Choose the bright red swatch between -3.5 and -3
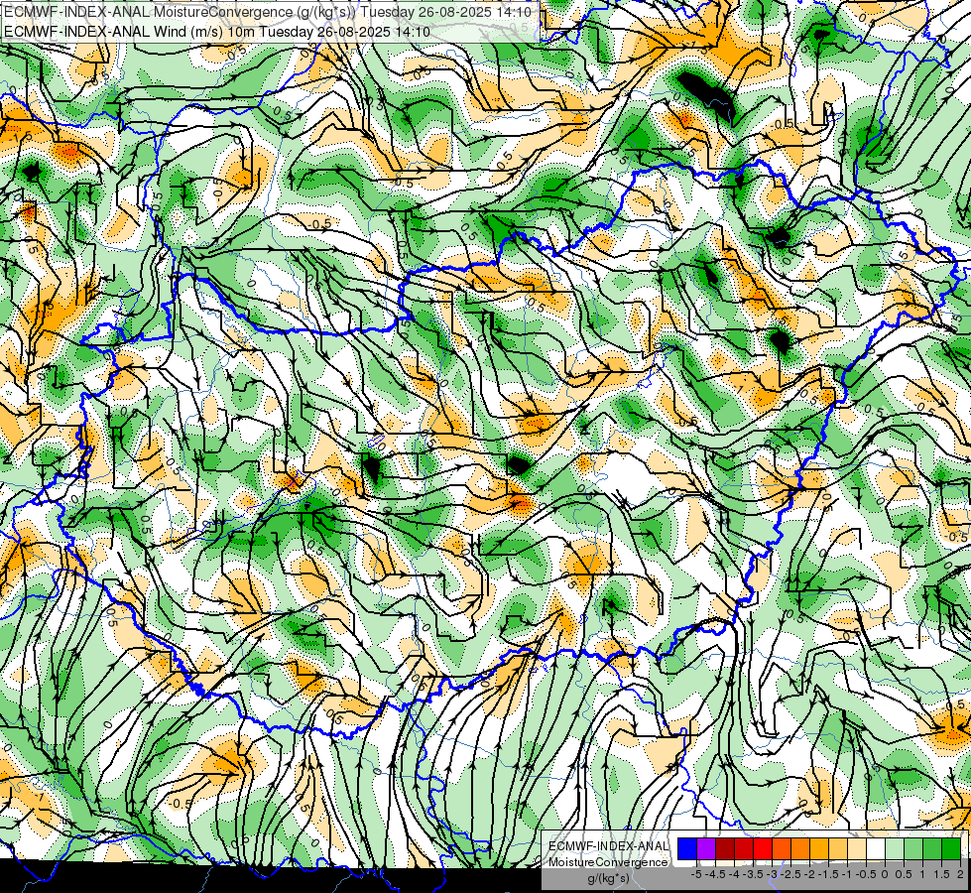 pyautogui.click(x=763, y=848)
